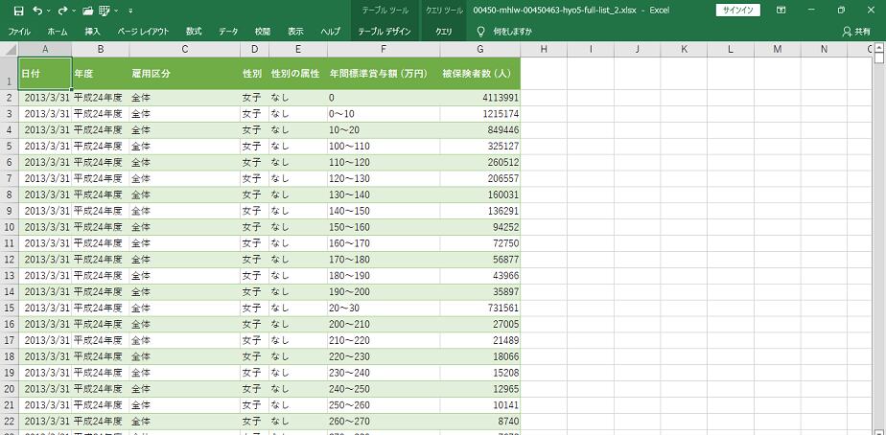Switch to the 挿入 ribbon tab

tap(92, 31)
